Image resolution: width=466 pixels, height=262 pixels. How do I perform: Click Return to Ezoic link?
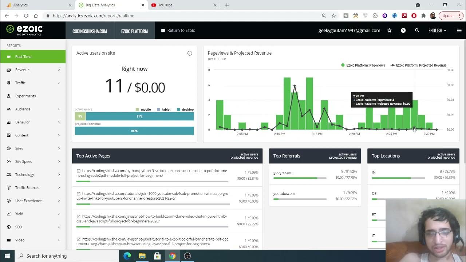pyautogui.click(x=178, y=31)
